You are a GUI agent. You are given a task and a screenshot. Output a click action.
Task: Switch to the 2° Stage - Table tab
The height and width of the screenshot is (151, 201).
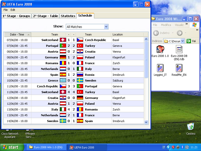[45, 16]
